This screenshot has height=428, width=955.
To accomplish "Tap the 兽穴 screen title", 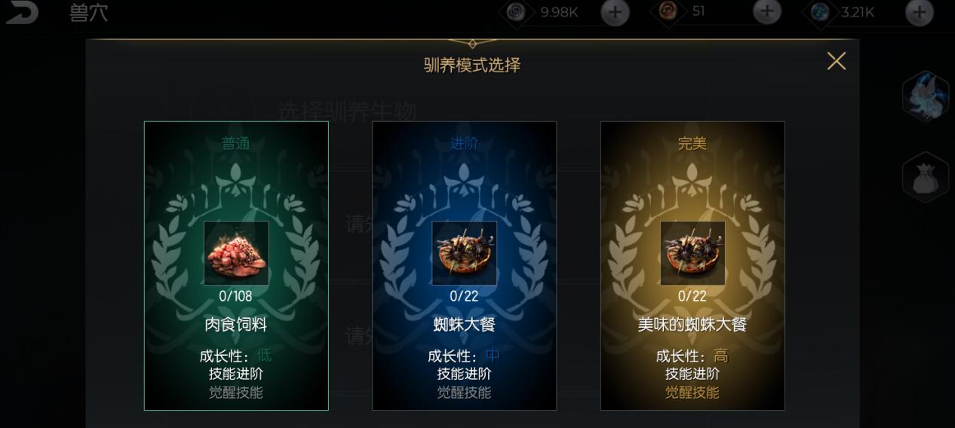I will [88, 13].
